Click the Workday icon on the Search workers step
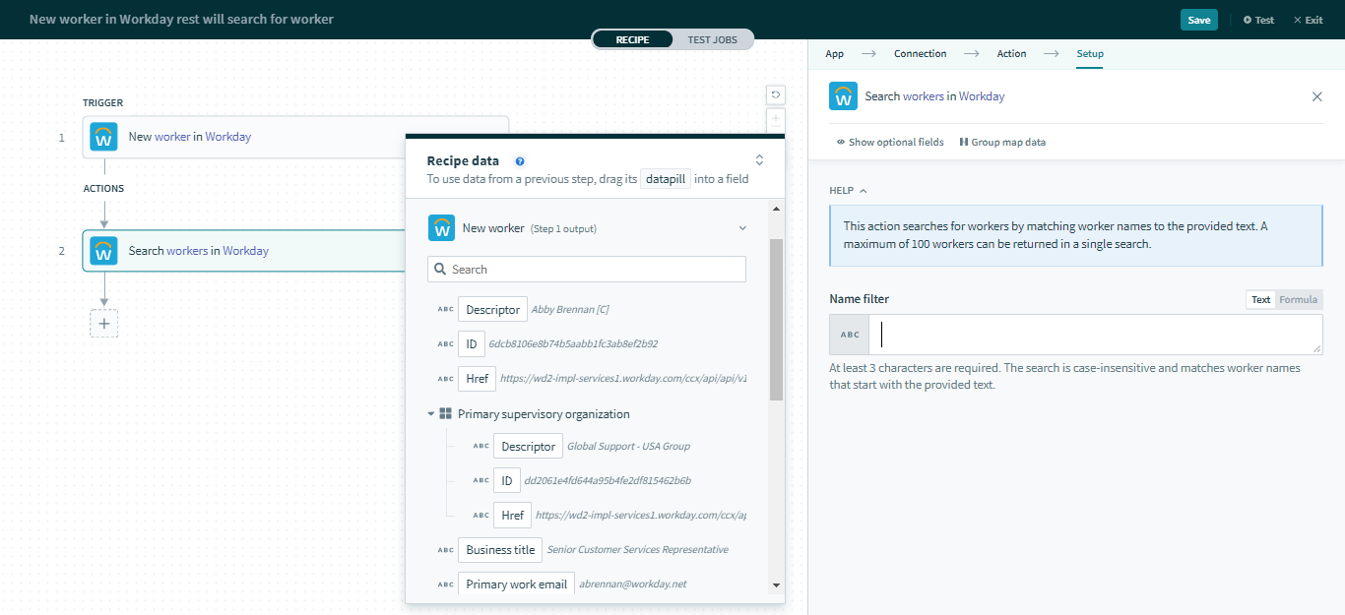Viewport: 1345px width, 615px height. 103,250
